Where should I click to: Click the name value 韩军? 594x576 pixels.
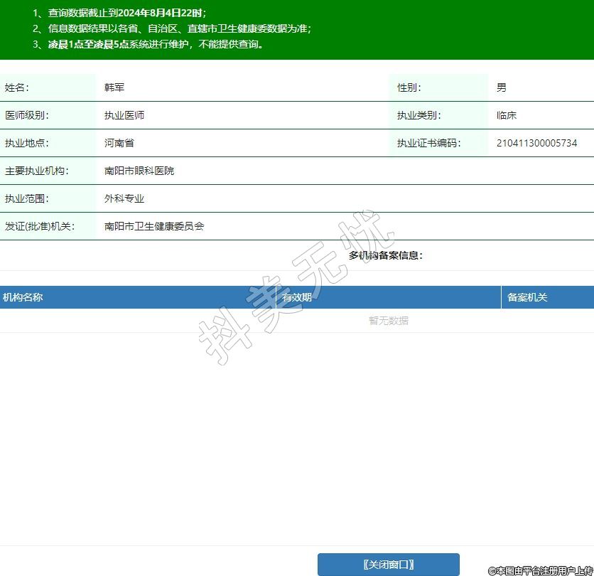pyautogui.click(x=114, y=87)
